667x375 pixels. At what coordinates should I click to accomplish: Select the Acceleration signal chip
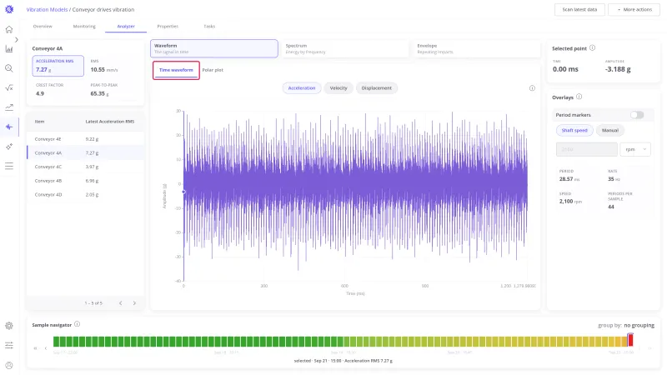tap(302, 88)
